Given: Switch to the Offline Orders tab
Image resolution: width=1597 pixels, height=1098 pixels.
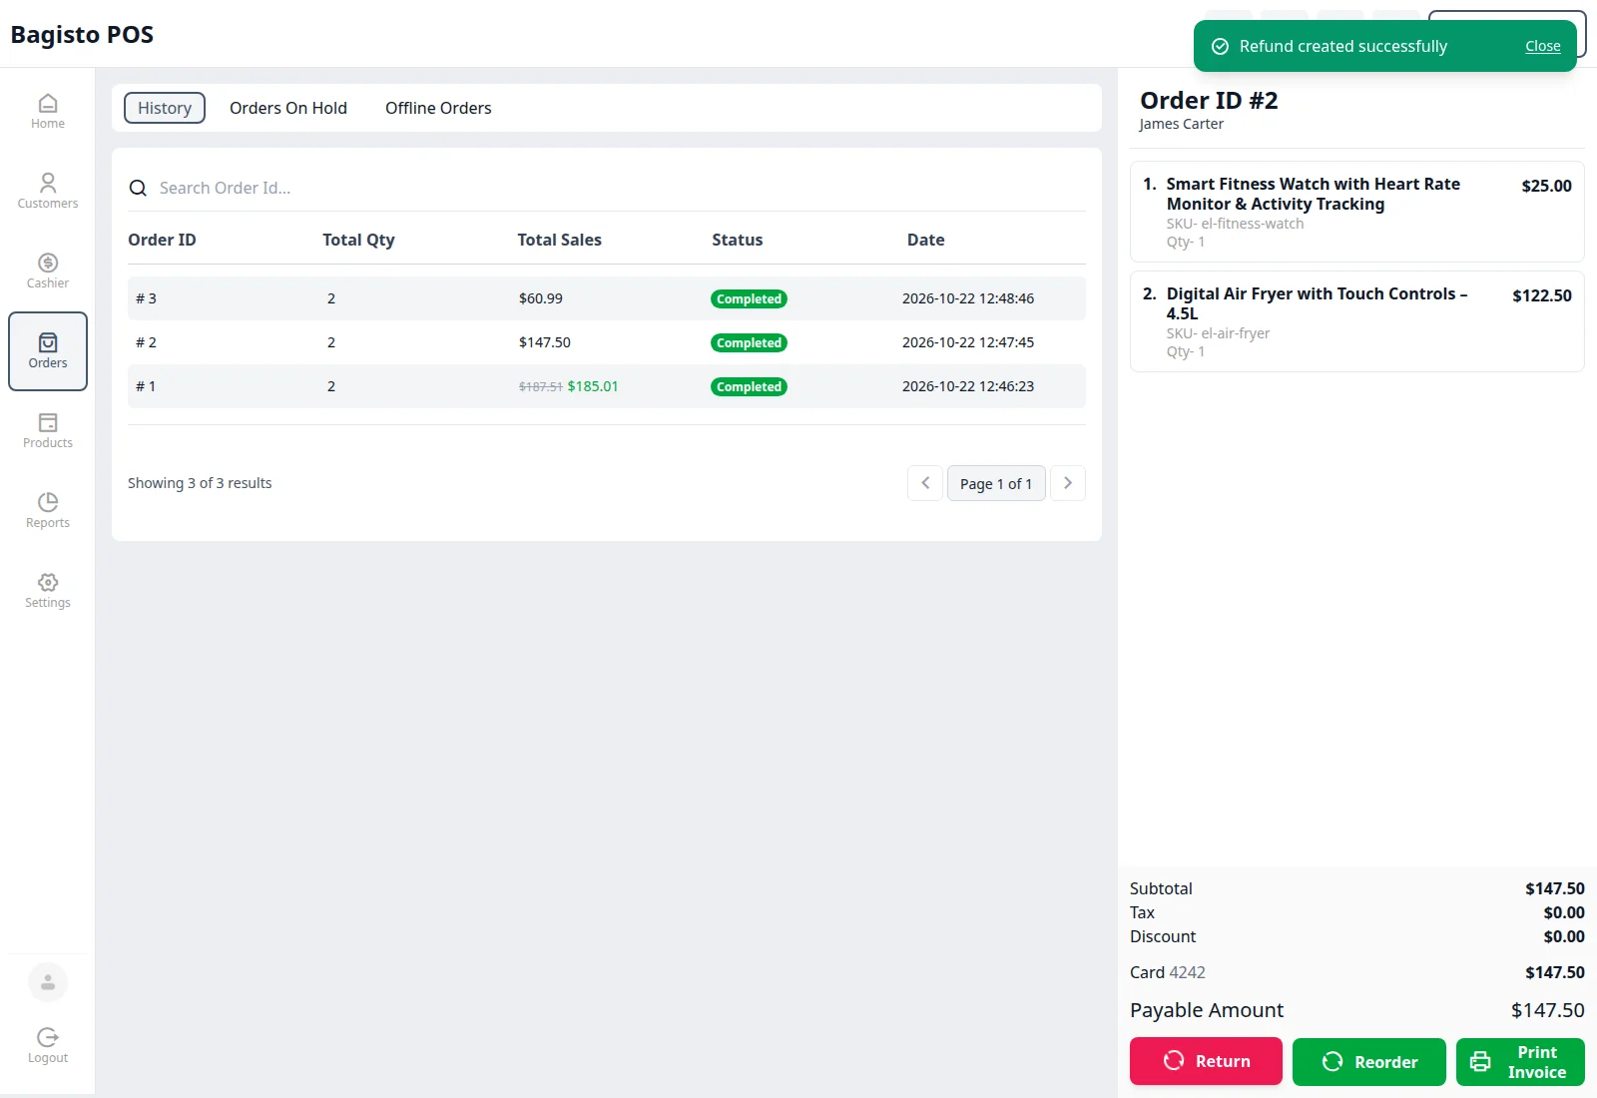Looking at the screenshot, I should tap(438, 108).
